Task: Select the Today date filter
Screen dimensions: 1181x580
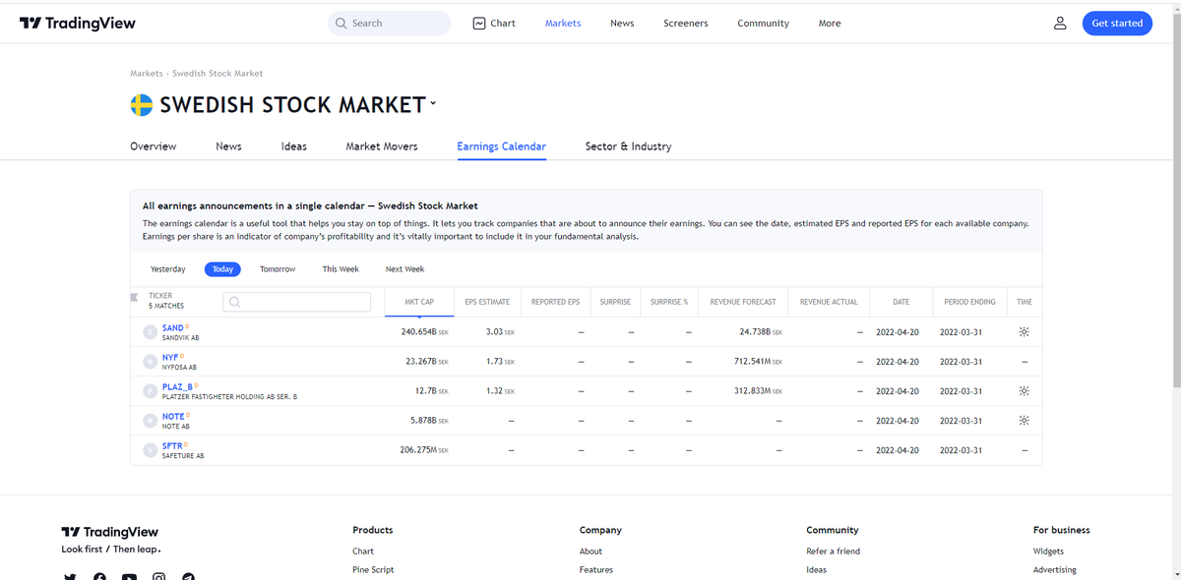Action: [222, 269]
